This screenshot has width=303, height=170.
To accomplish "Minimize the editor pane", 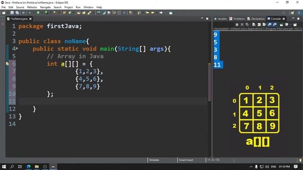I will click(202, 18).
